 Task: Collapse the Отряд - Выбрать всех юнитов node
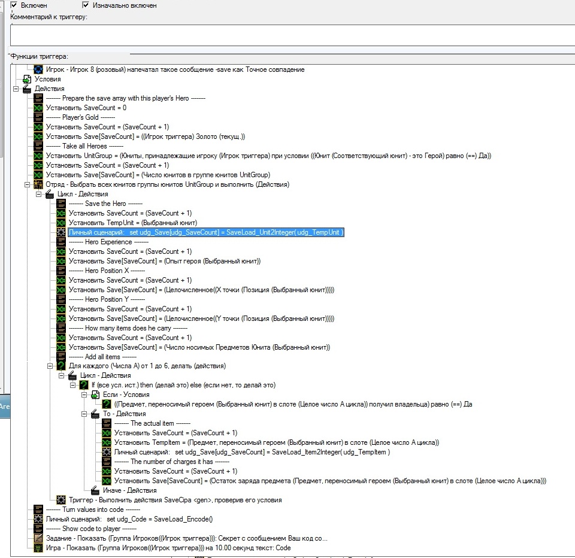click(27, 184)
